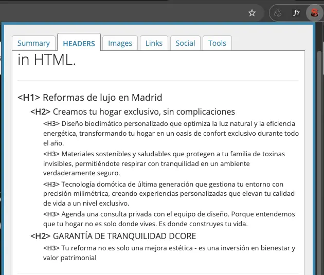The height and width of the screenshot is (275, 324).
Task: Switch to the Summary tab
Action: tap(33, 43)
